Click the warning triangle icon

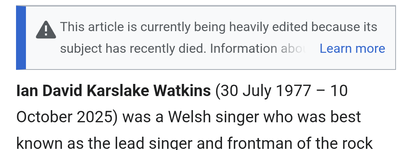coord(46,30)
